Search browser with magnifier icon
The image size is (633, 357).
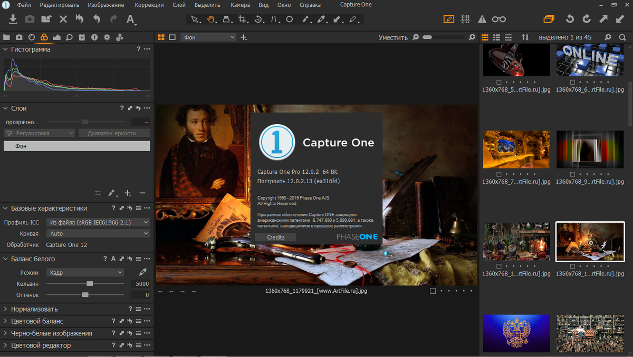622,37
